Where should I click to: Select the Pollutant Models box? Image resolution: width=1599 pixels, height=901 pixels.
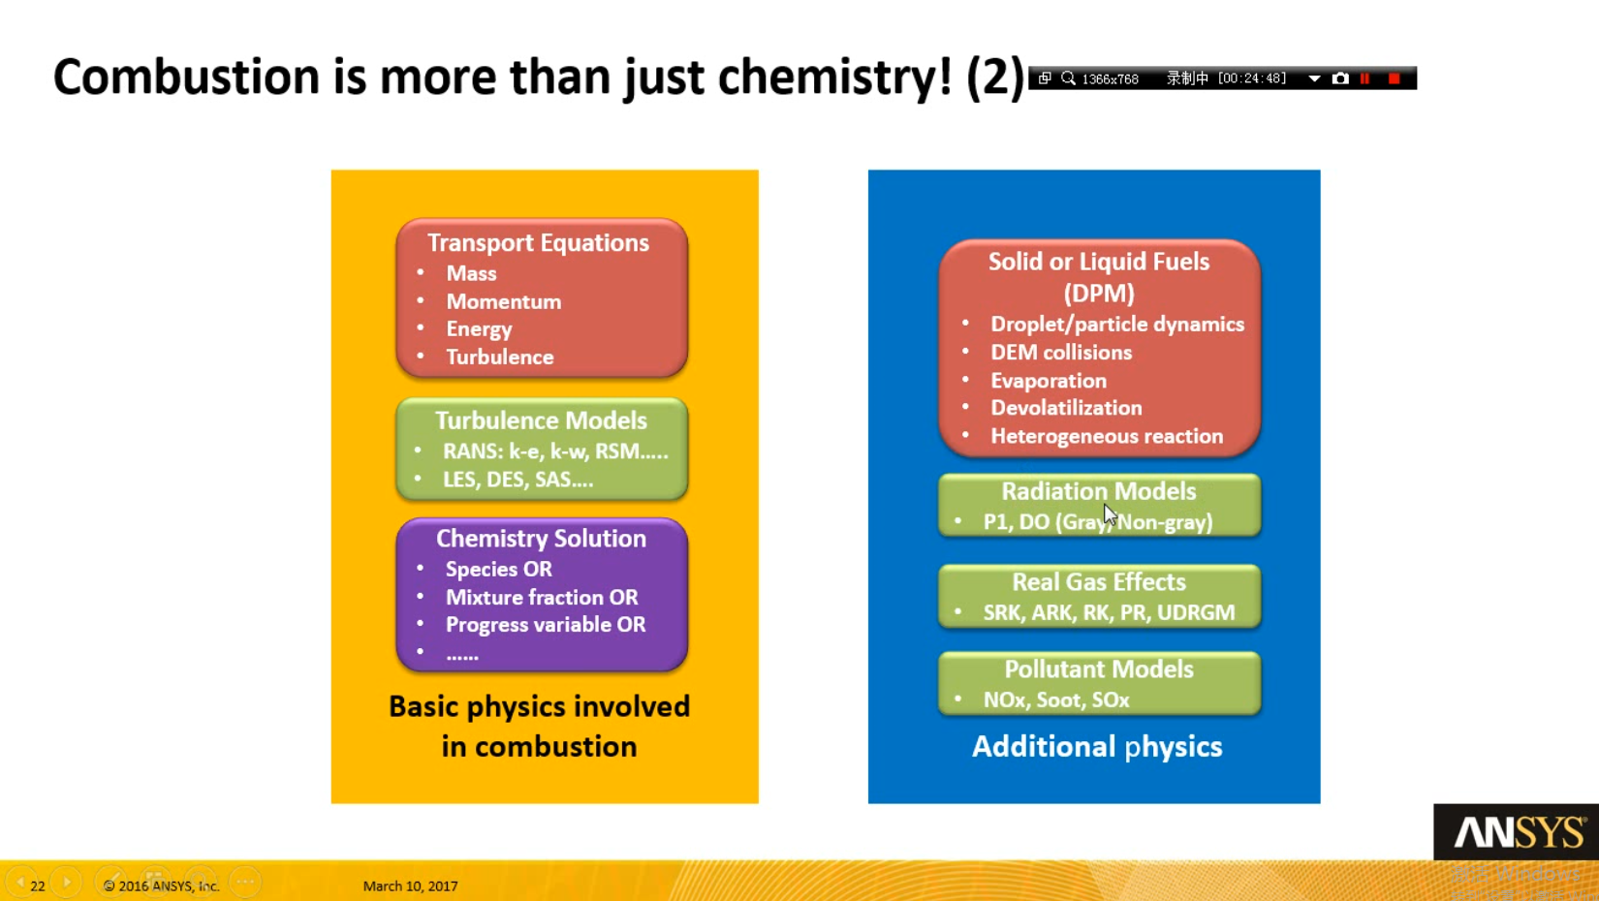coord(1100,683)
